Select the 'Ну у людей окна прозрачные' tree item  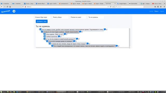(84, 46)
